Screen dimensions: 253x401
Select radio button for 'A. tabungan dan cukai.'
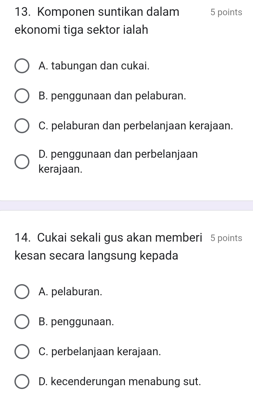(22, 66)
